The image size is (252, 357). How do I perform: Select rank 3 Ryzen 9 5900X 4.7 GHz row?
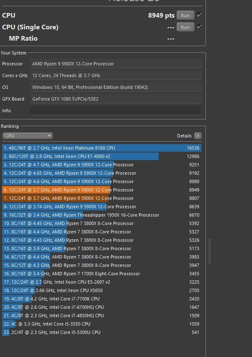pos(102,165)
